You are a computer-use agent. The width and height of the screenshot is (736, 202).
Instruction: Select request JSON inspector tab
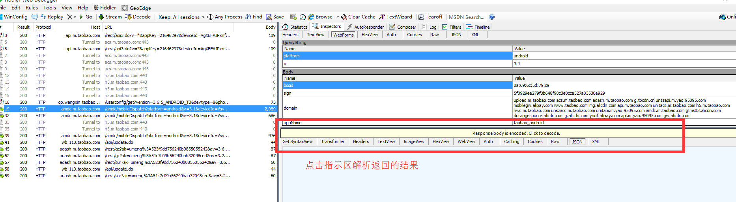pyautogui.click(x=456, y=35)
